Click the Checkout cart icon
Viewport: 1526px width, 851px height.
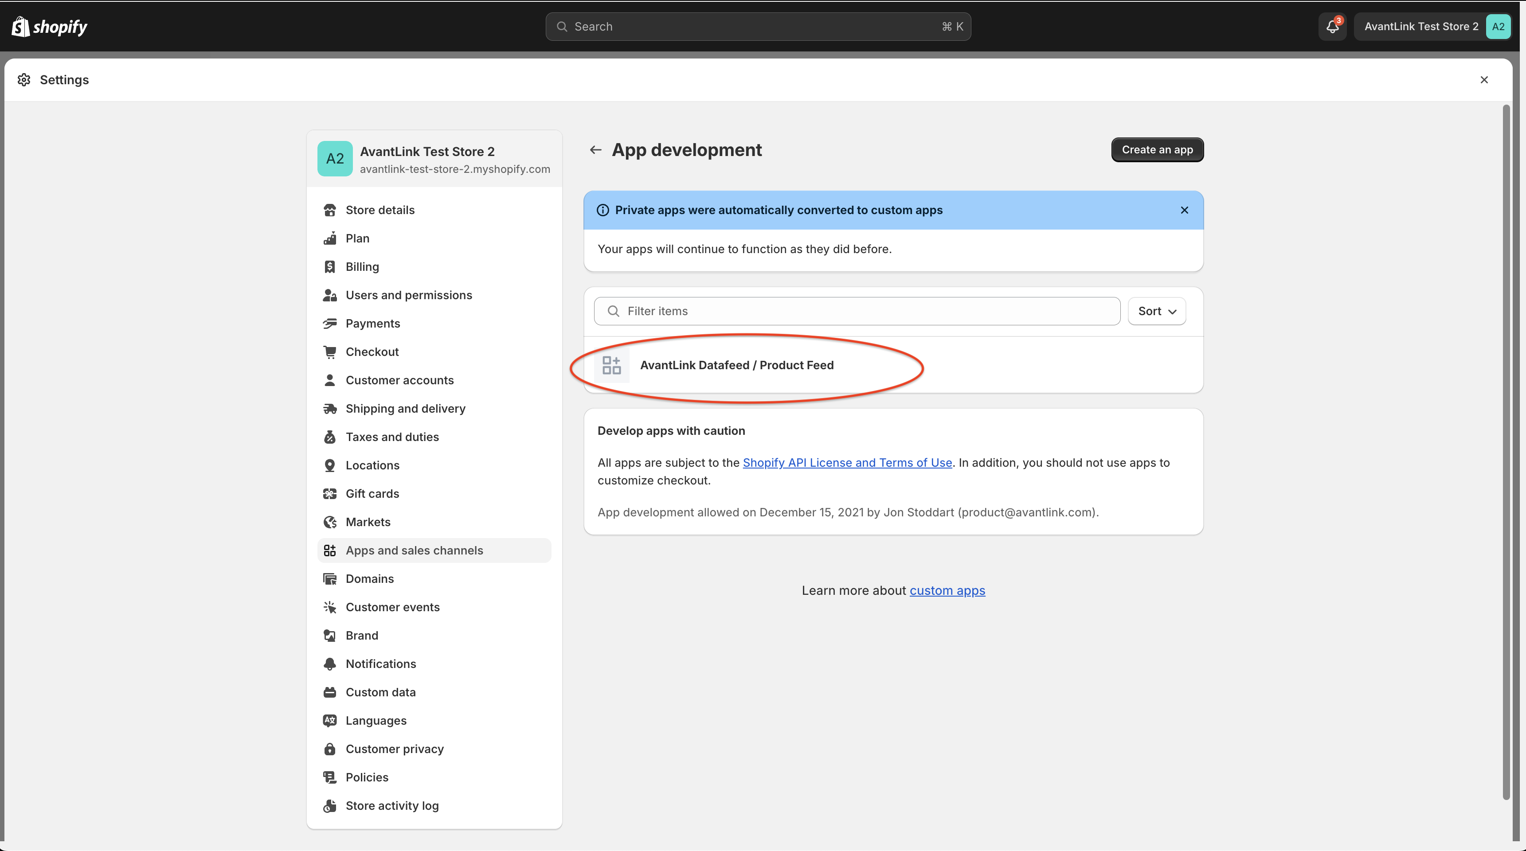point(330,352)
